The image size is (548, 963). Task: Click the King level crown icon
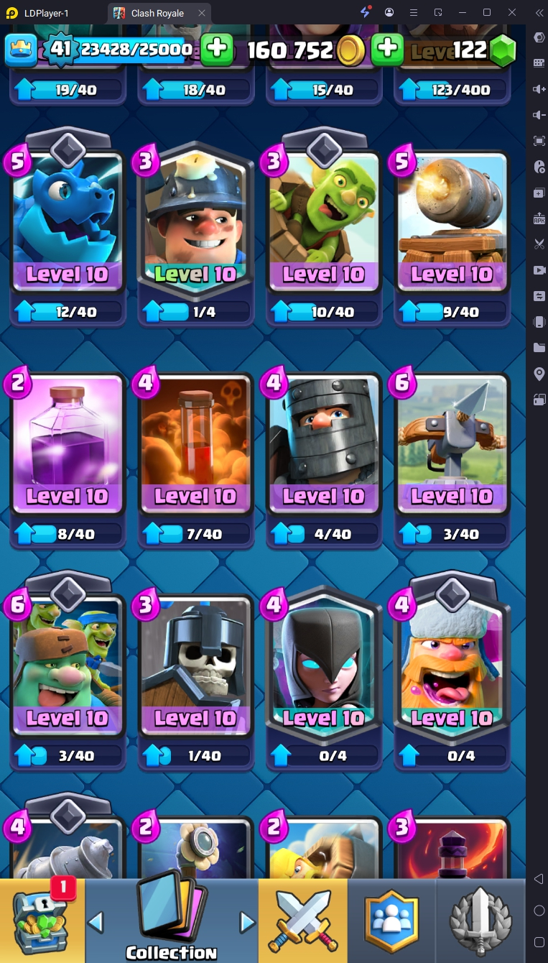click(x=21, y=50)
